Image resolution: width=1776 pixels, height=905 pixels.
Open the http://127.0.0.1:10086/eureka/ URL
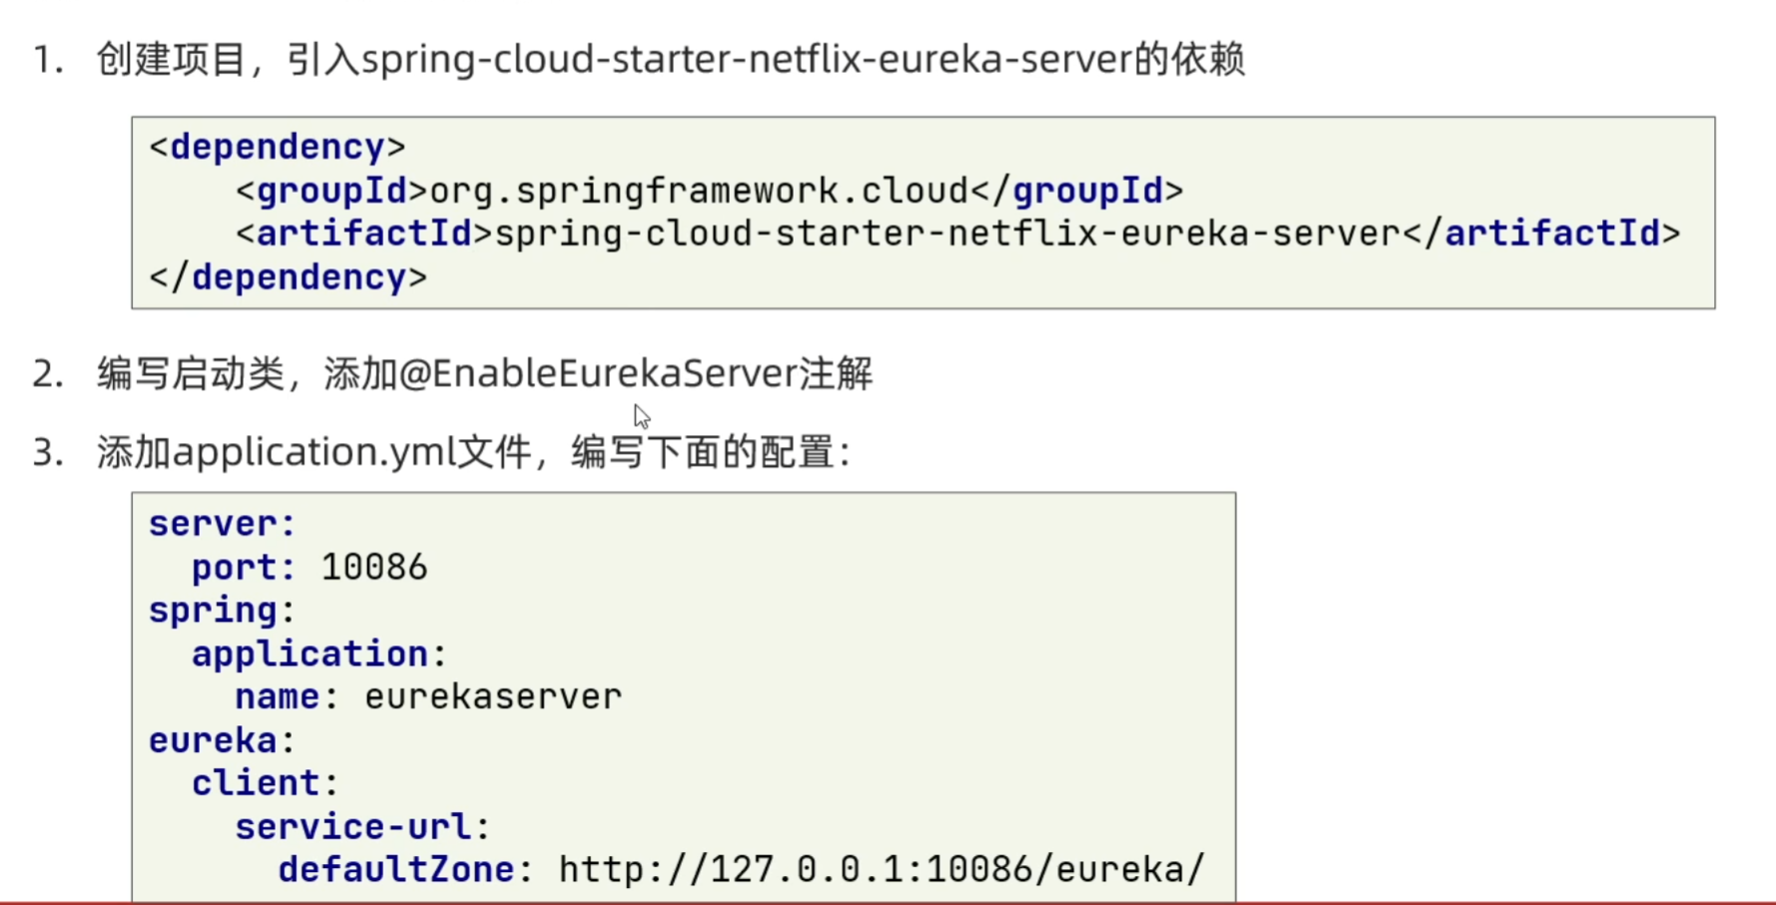click(882, 870)
